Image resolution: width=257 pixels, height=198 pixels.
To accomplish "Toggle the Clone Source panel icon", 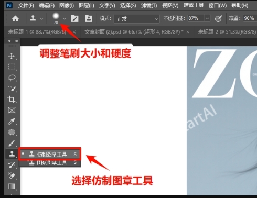I will click(89, 18).
